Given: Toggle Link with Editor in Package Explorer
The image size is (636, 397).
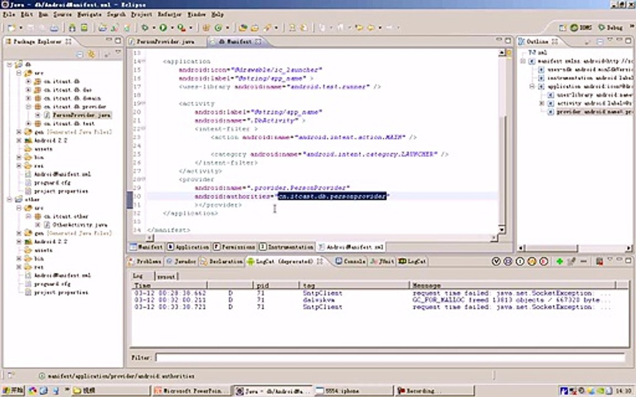Looking at the screenshot, I should coord(92,54).
